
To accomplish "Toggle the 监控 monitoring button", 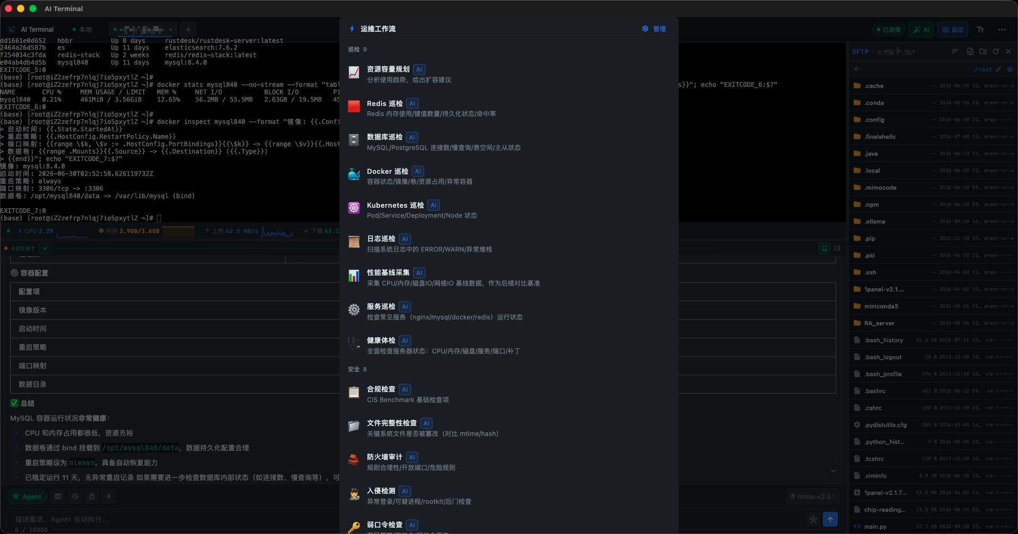I will 952,30.
